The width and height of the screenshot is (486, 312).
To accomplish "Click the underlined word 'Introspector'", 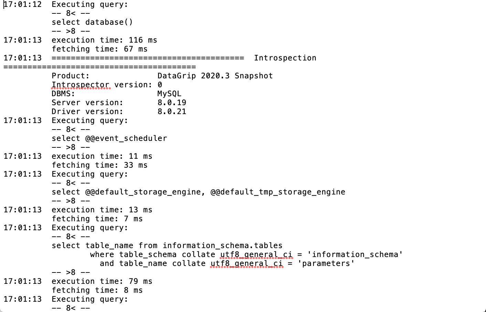I will pyautogui.click(x=81, y=85).
